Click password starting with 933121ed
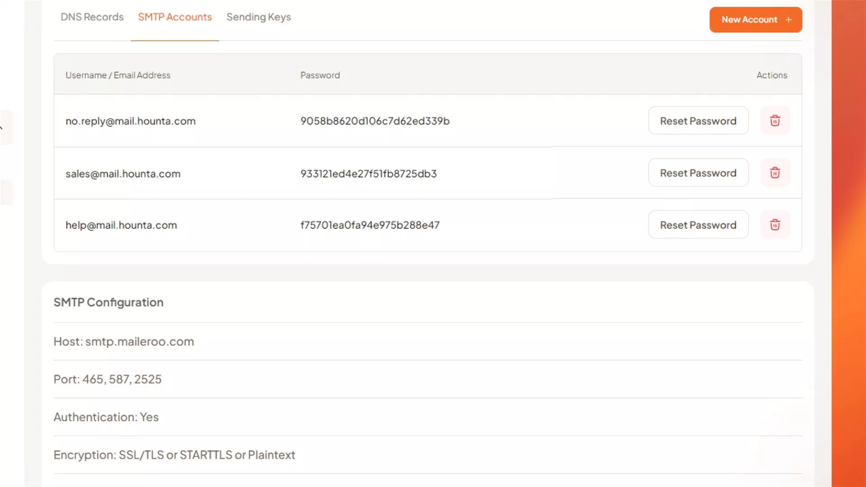Screen dimensions: 866x487 pos(368,174)
